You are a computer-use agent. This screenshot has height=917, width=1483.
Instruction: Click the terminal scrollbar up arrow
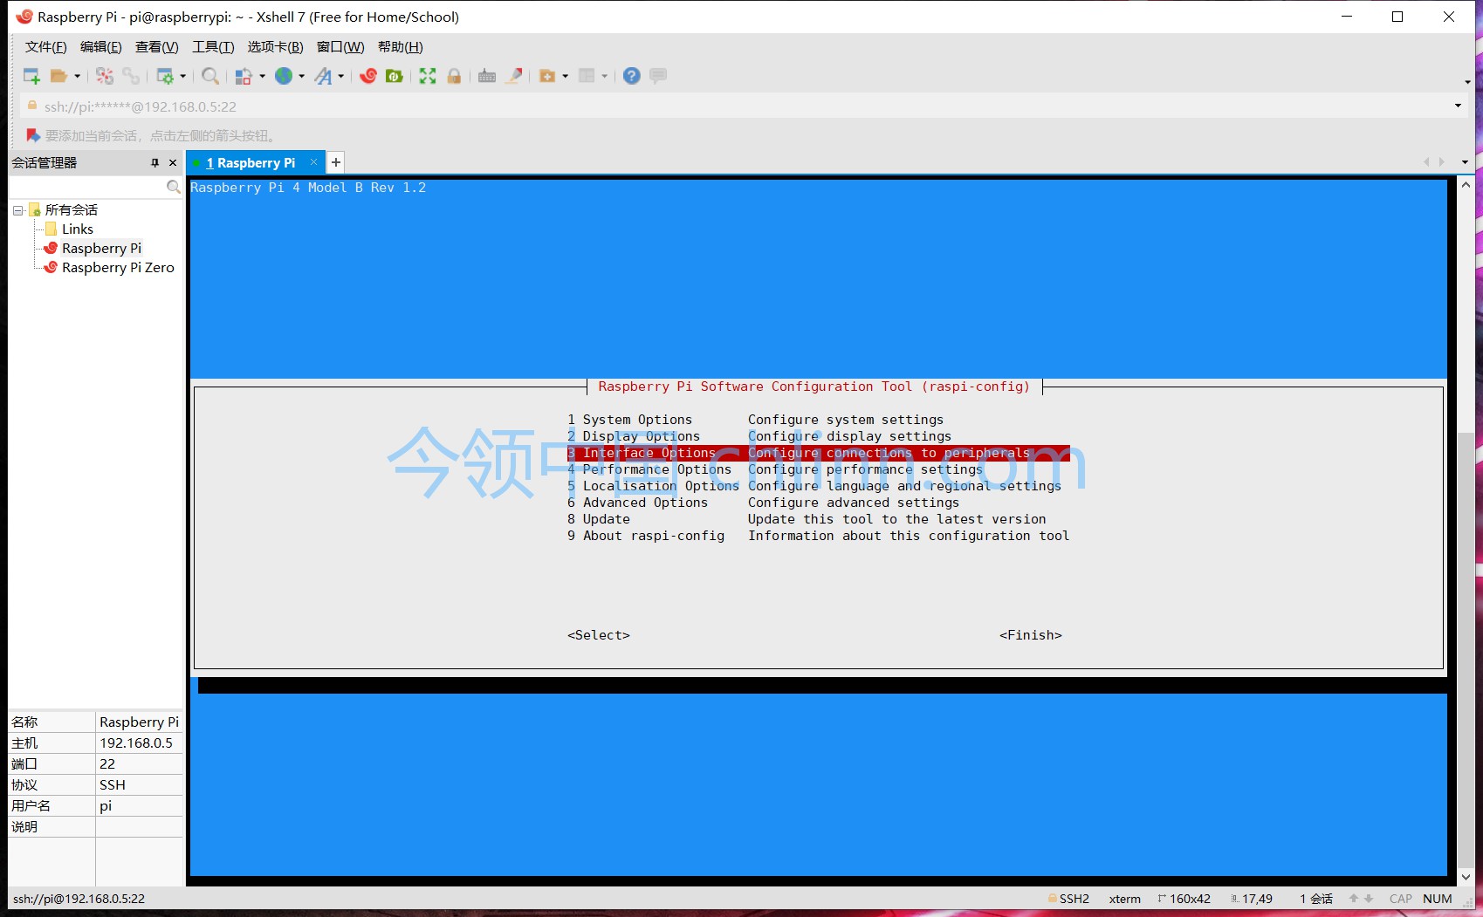click(x=1466, y=185)
